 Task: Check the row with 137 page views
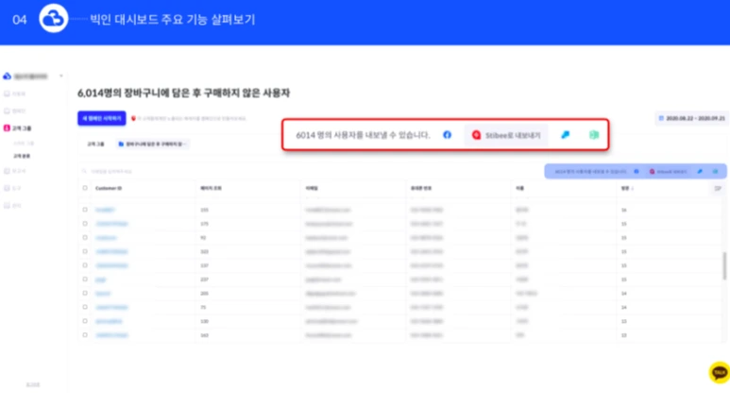point(85,265)
